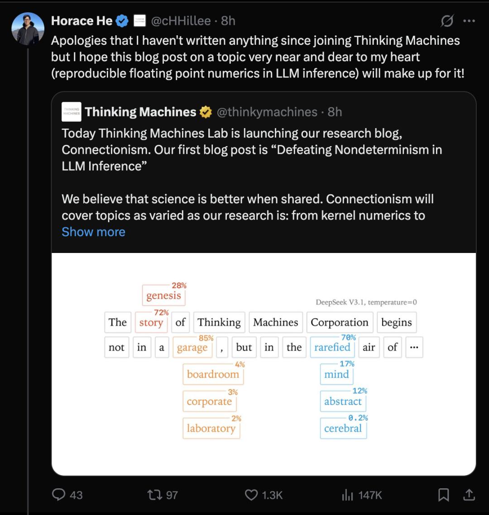The height and width of the screenshot is (515, 489).
Task: Open the three-dot more options menu
Action: (x=469, y=21)
